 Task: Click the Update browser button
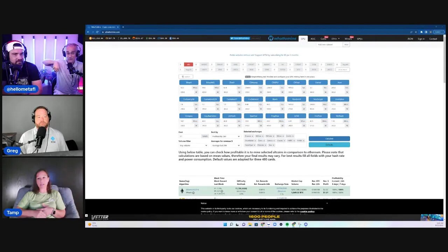tap(439, 32)
